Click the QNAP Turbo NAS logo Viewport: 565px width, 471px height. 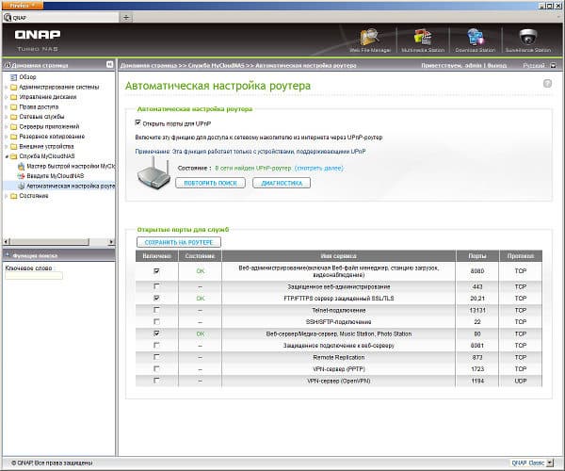(38, 40)
